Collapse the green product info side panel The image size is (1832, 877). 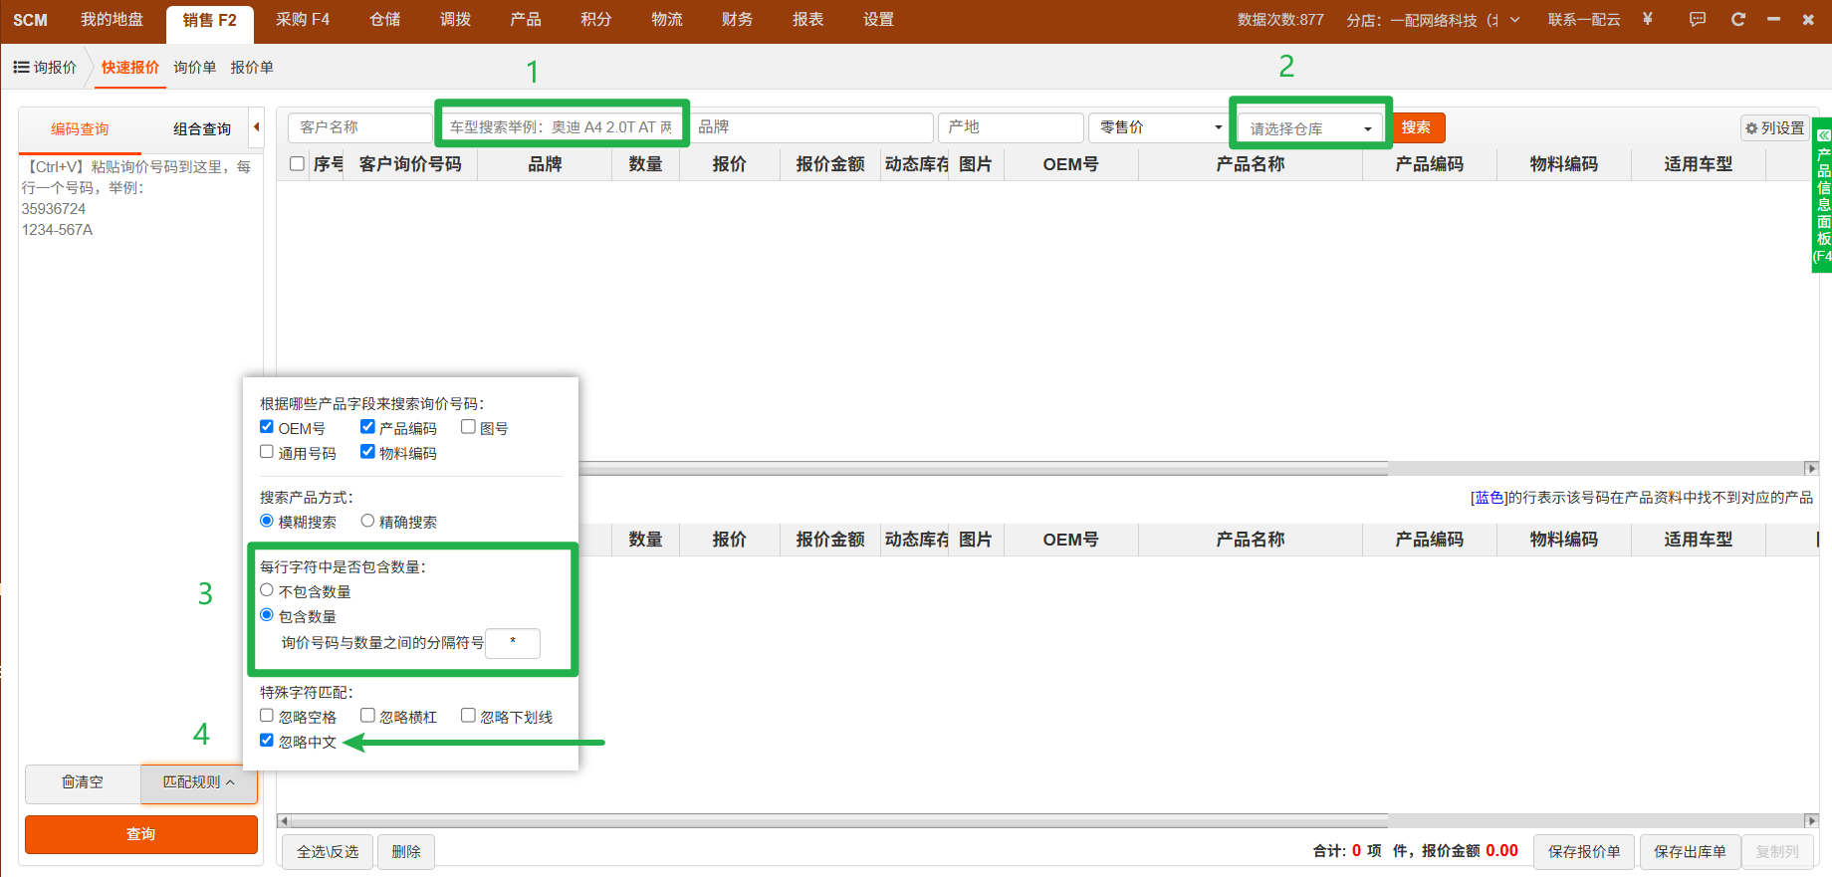tap(1823, 134)
